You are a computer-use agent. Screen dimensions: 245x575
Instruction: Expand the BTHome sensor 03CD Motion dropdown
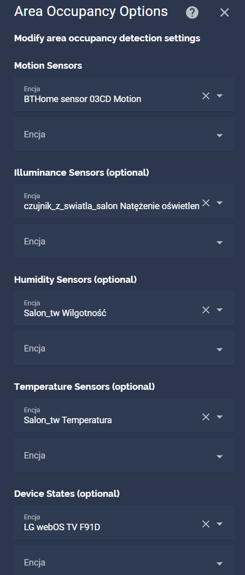pos(220,96)
